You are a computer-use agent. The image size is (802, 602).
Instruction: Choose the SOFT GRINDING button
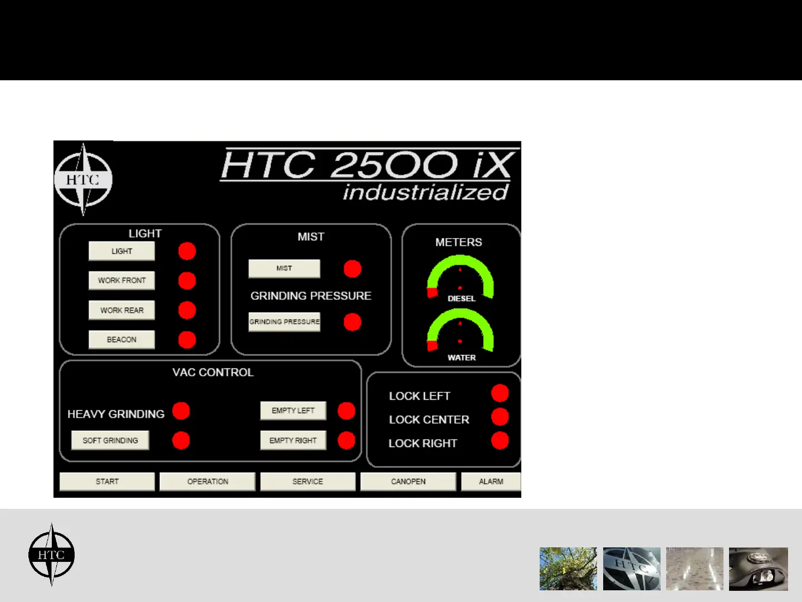coord(110,440)
